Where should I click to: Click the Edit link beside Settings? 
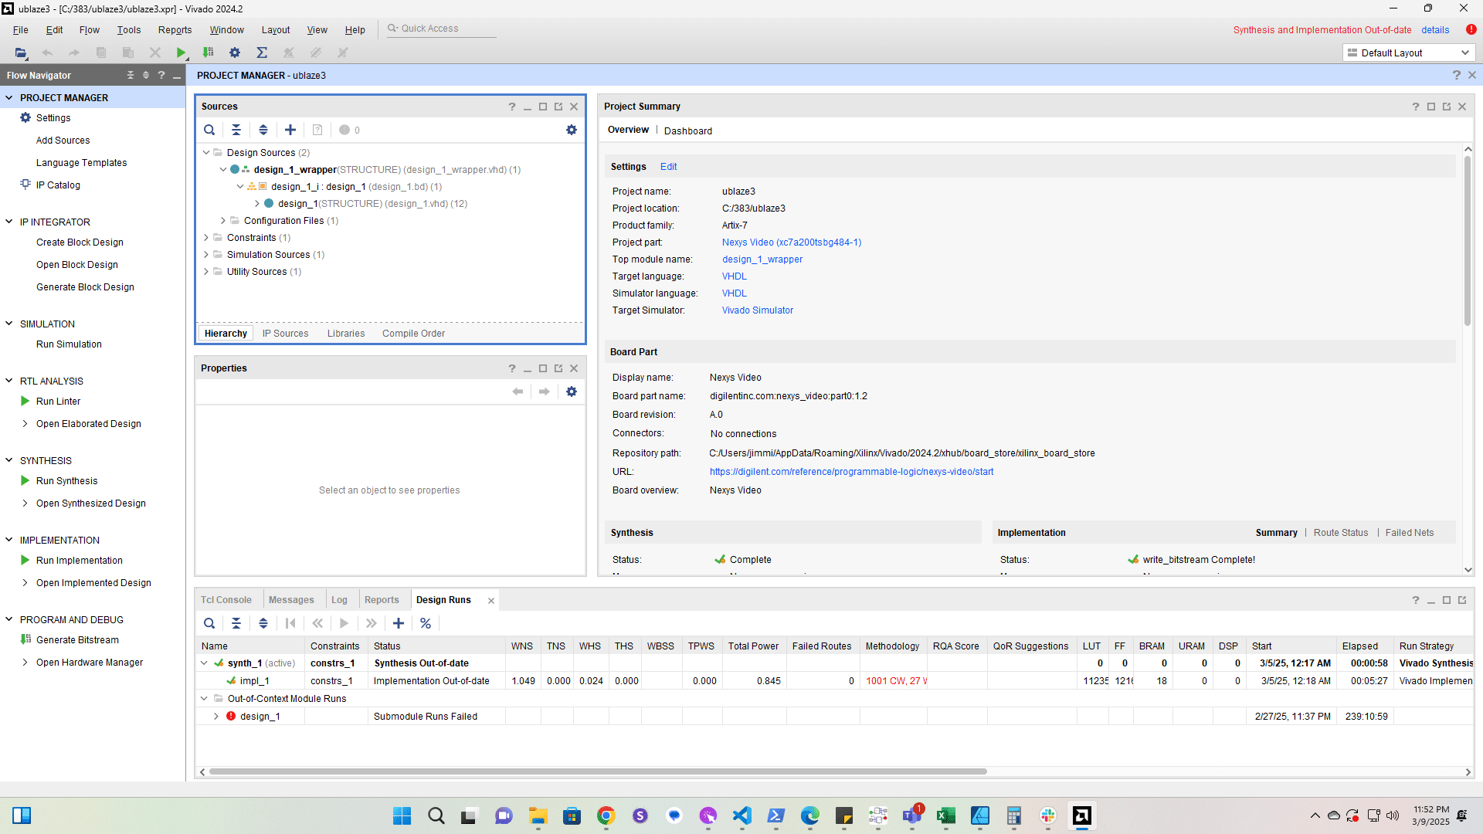coord(668,167)
